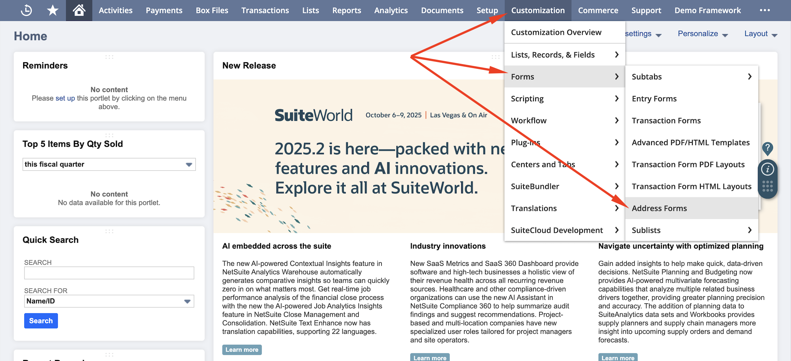Click Learn more under Industry innovations
The height and width of the screenshot is (361, 791).
click(x=430, y=357)
